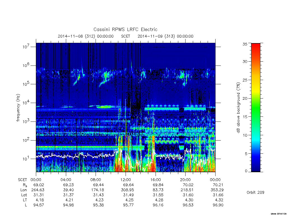Click the Lon value 308.95
287x215 pixels.
tap(127, 190)
